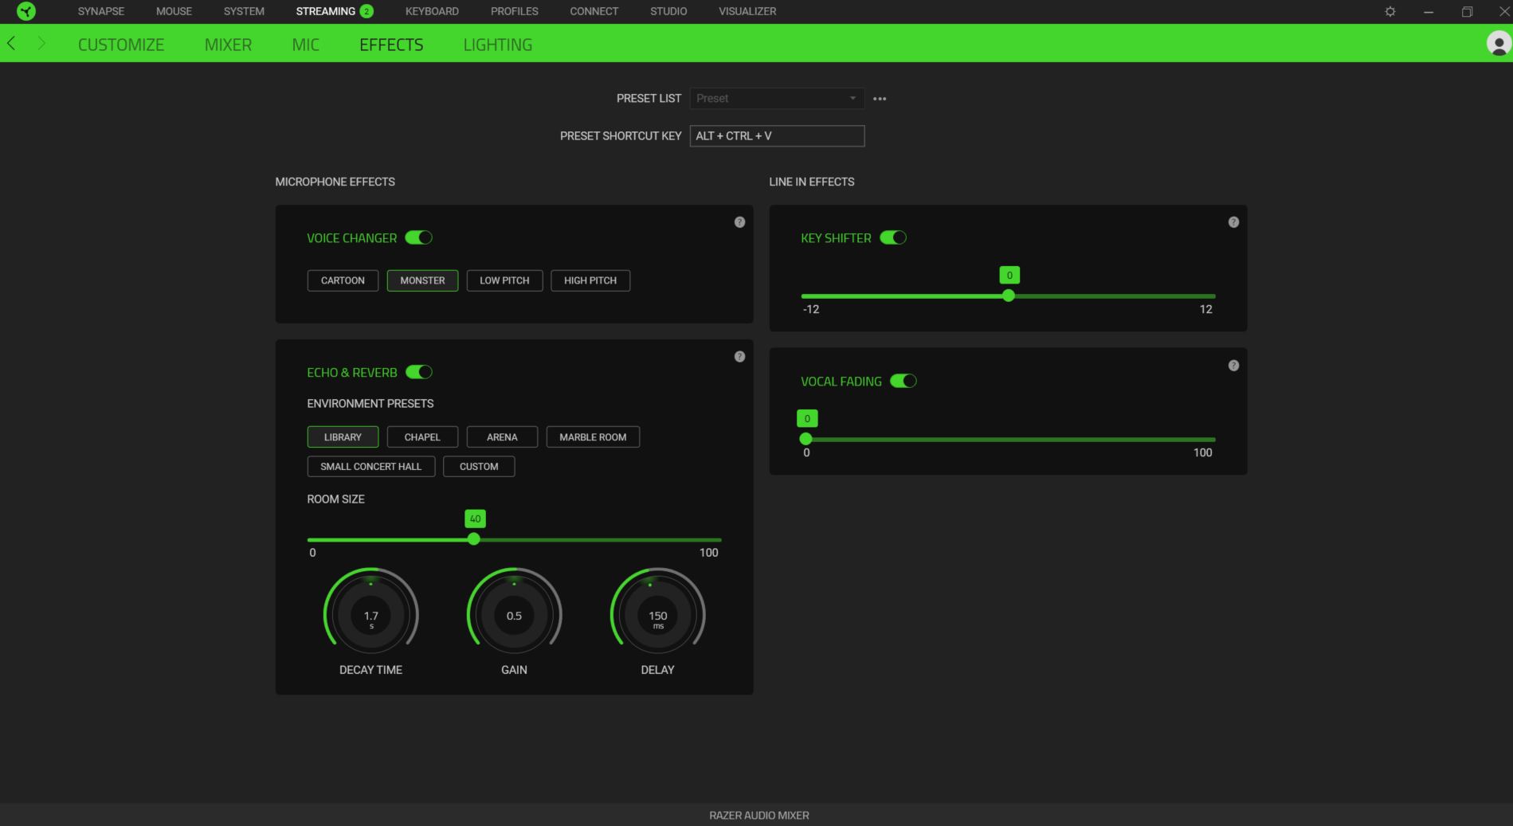Go to the Keyboard tab
This screenshot has width=1513, height=826.
[x=432, y=11]
